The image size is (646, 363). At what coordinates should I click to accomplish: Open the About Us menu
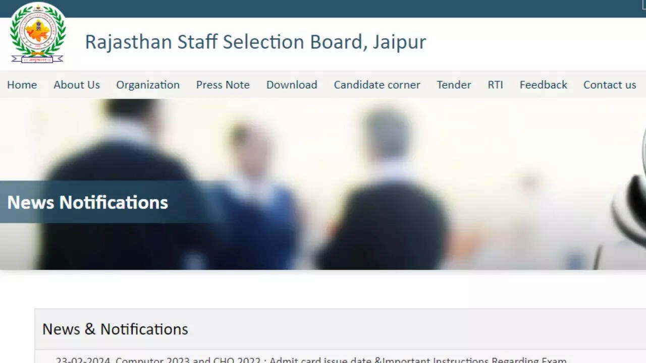coord(77,85)
